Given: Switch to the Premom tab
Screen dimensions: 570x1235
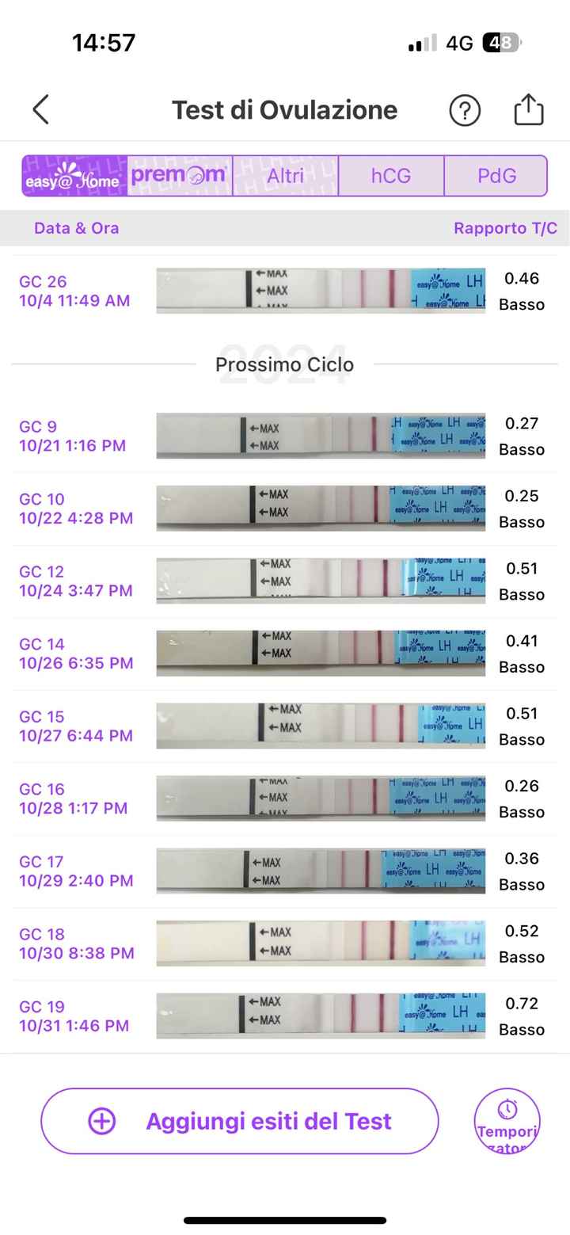Looking at the screenshot, I should coord(180,176).
